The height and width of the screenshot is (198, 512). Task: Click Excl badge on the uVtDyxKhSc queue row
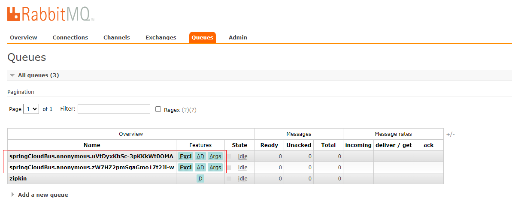(186, 156)
